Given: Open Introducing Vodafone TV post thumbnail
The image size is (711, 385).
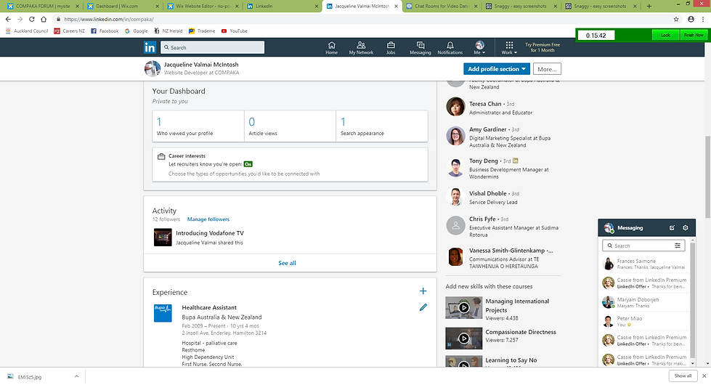Looking at the screenshot, I should pyautogui.click(x=163, y=238).
